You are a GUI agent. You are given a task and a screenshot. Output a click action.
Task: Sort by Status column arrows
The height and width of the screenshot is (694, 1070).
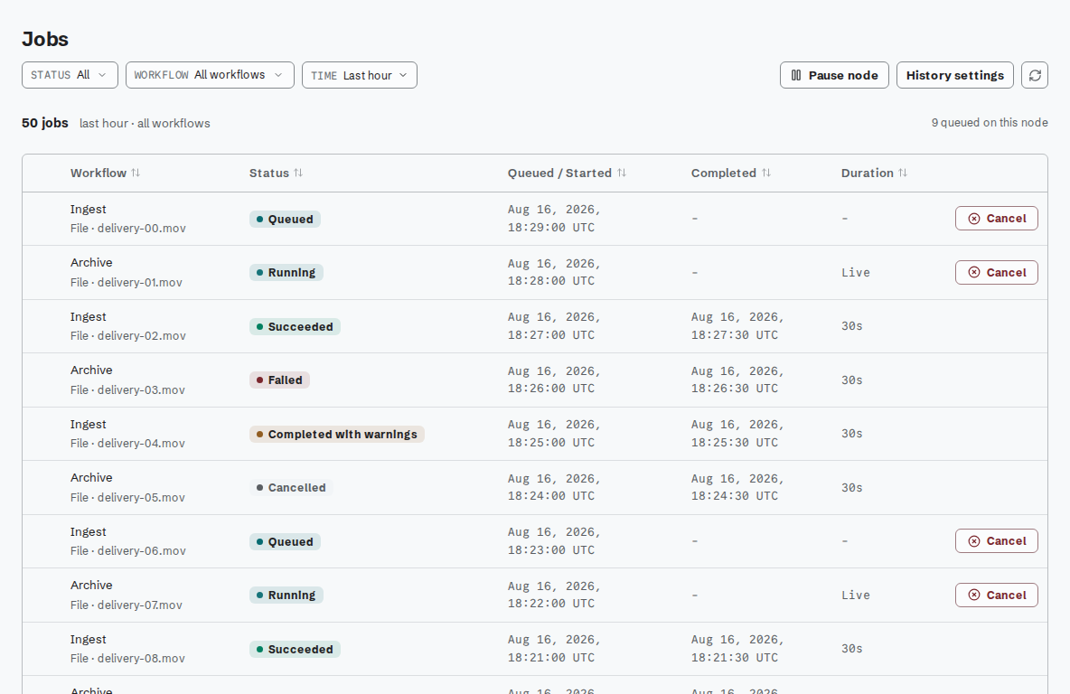click(298, 173)
